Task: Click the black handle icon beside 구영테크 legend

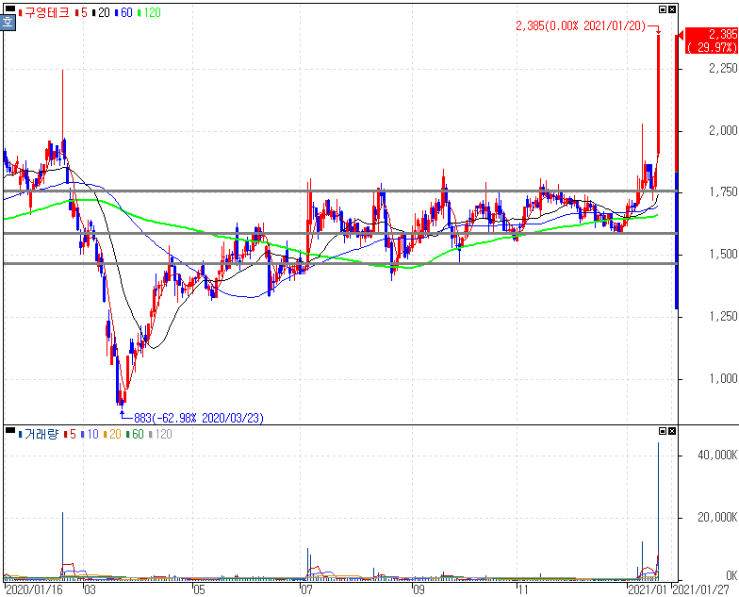Action: [9, 8]
